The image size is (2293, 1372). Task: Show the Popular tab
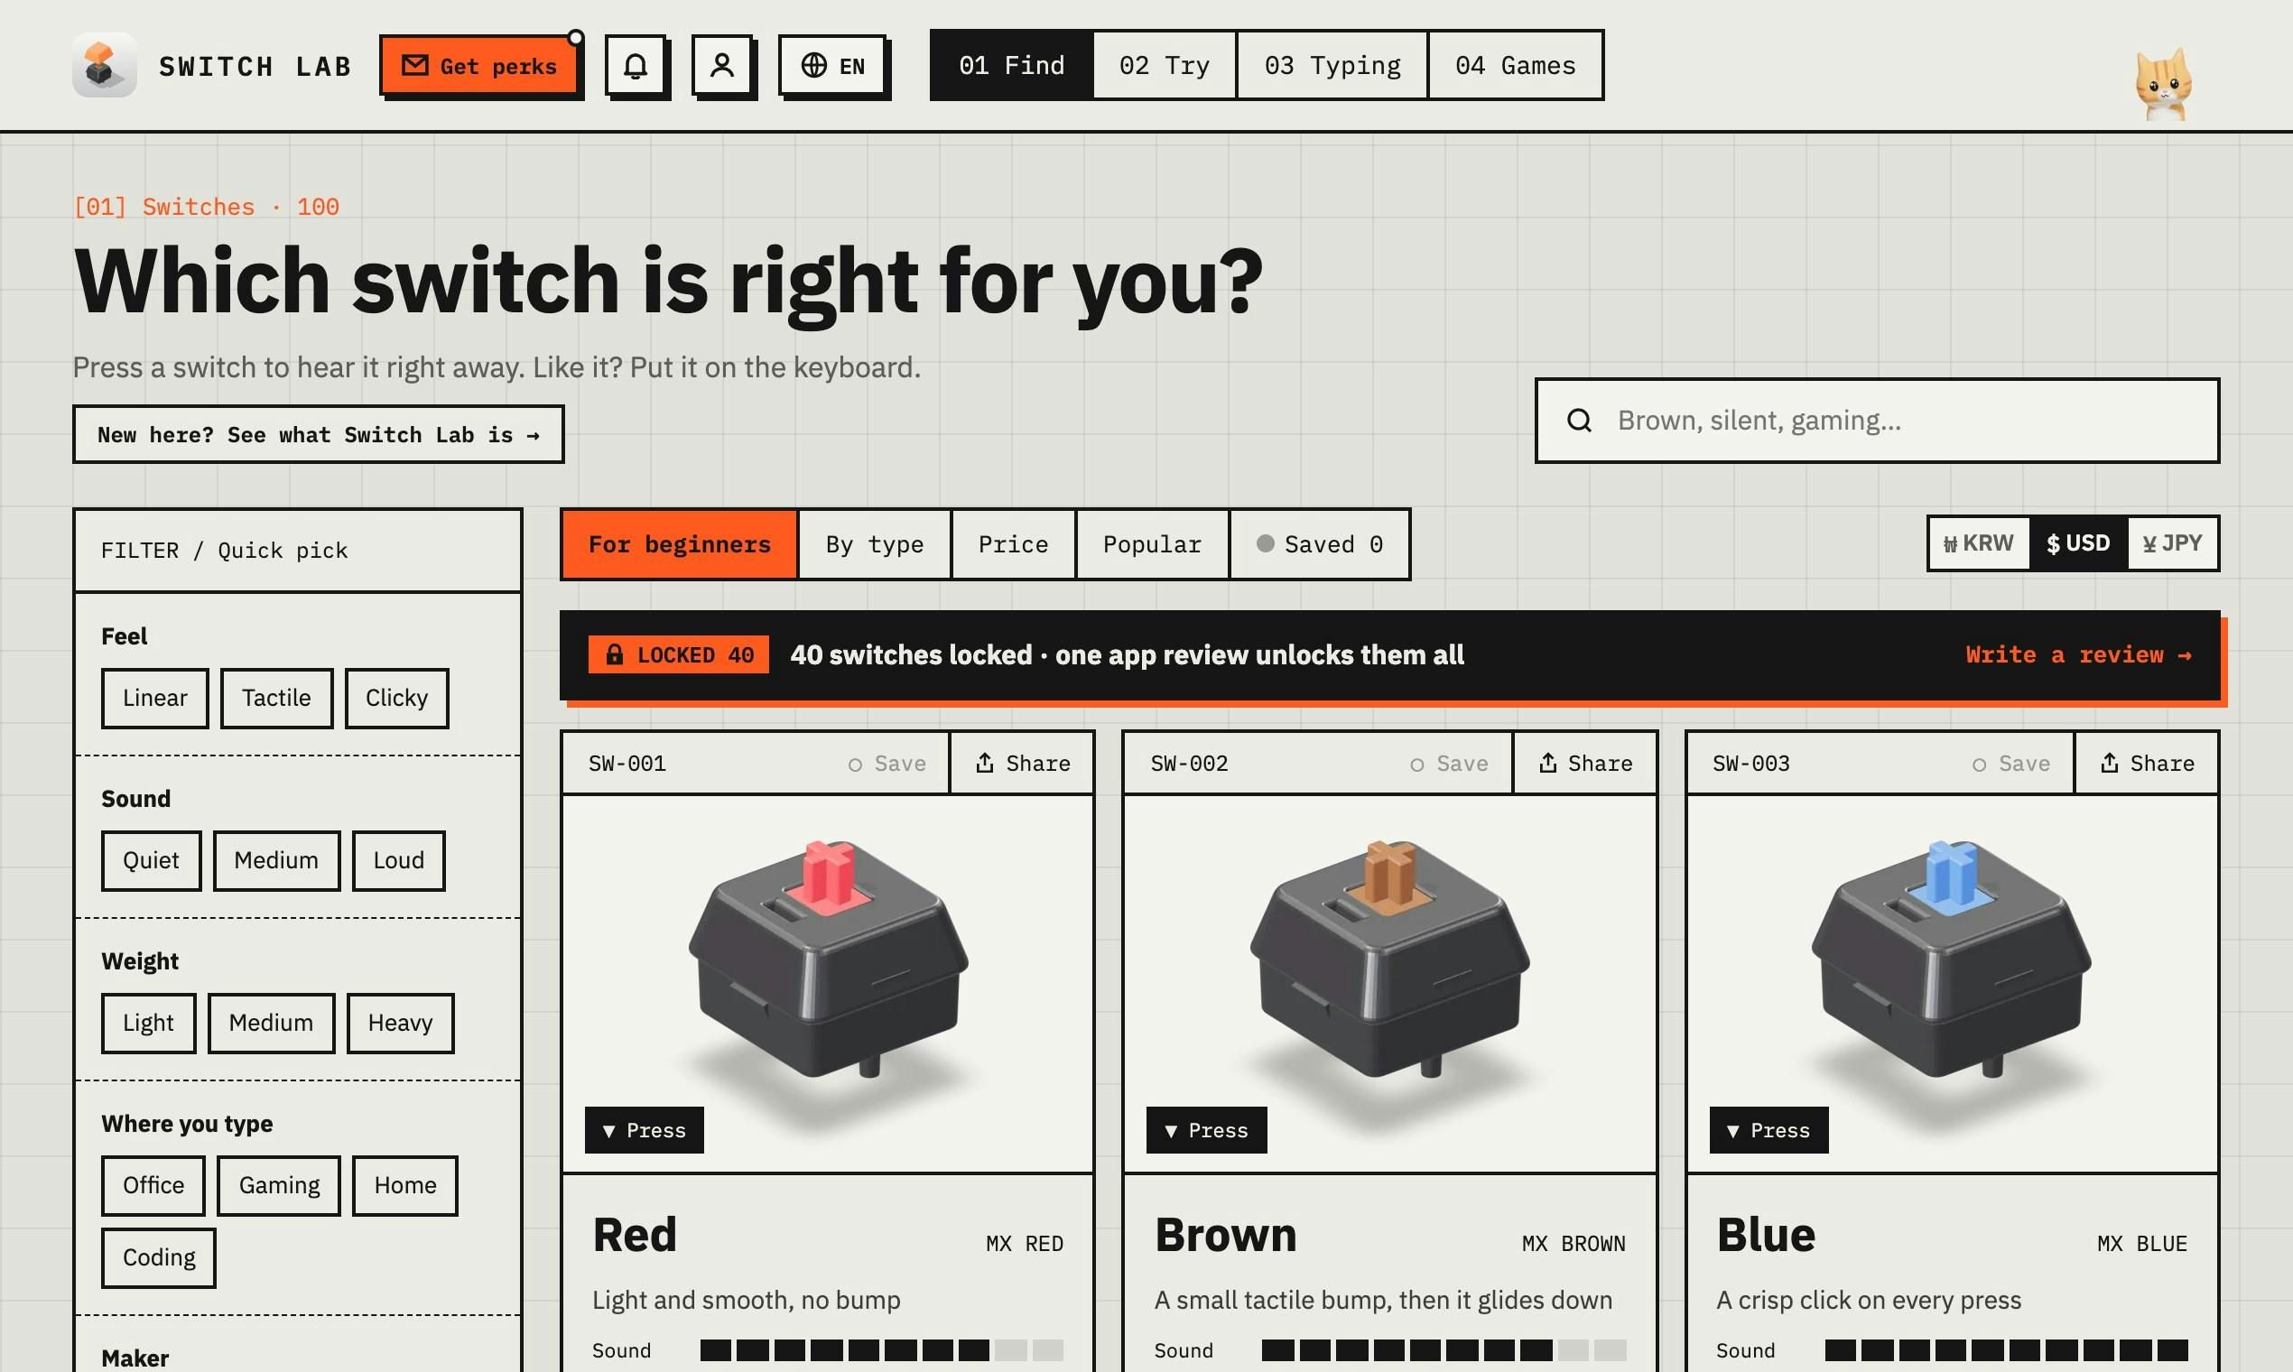[1152, 543]
